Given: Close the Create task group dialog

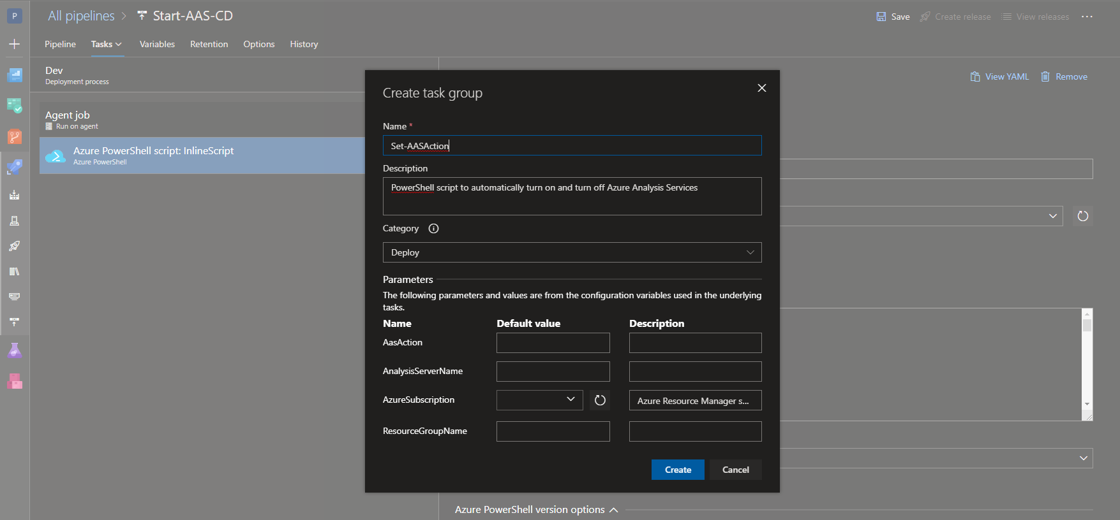Looking at the screenshot, I should click(x=761, y=88).
